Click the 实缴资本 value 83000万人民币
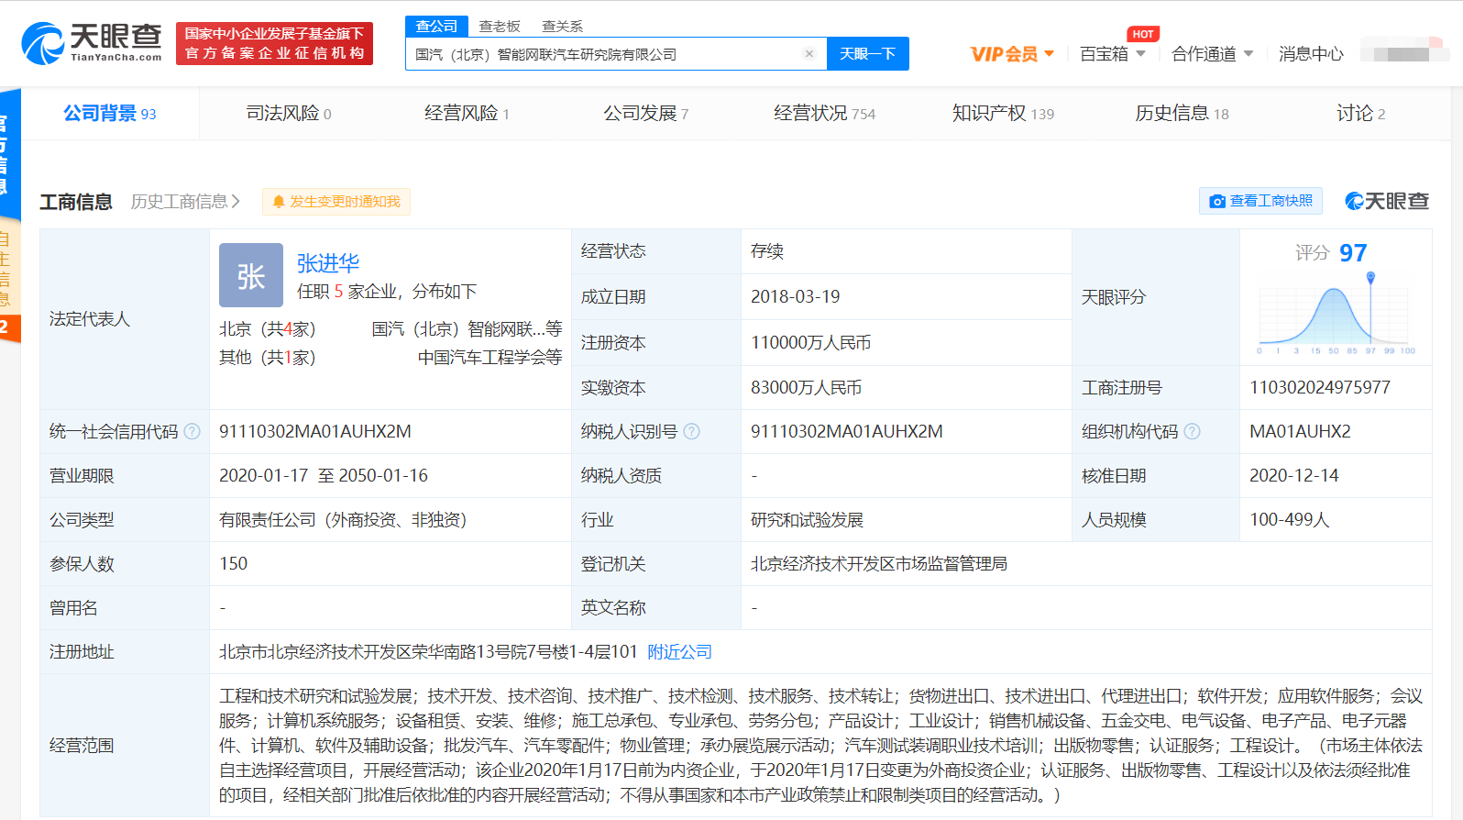Screen dimensions: 1463x820 (x=806, y=387)
